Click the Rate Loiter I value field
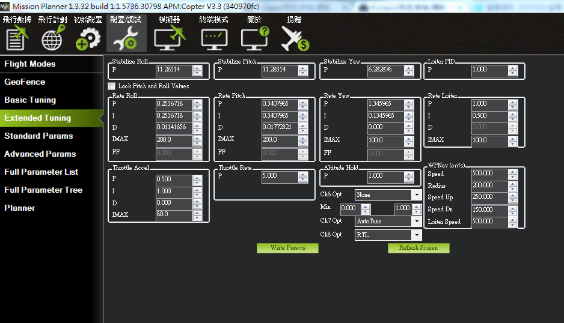This screenshot has height=323, width=564. tap(490, 116)
